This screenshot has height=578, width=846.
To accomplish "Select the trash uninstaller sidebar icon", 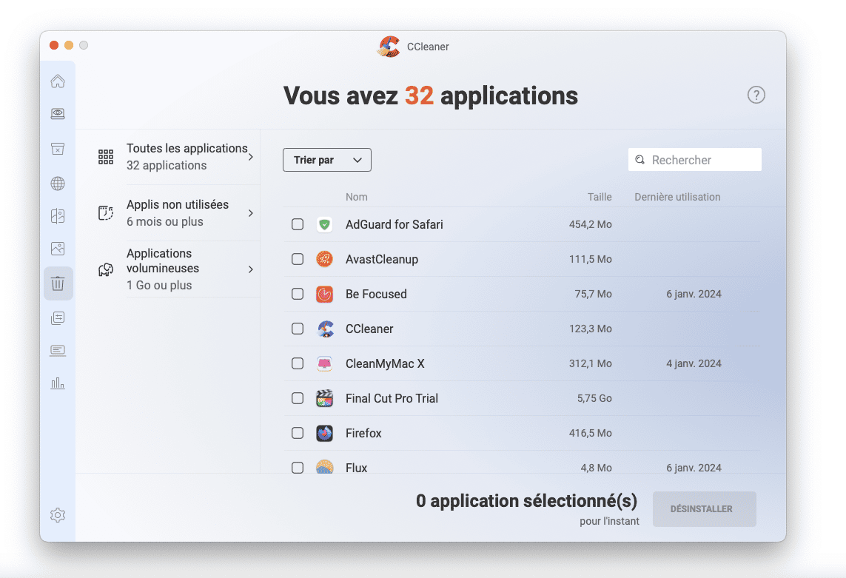I will click(x=58, y=283).
